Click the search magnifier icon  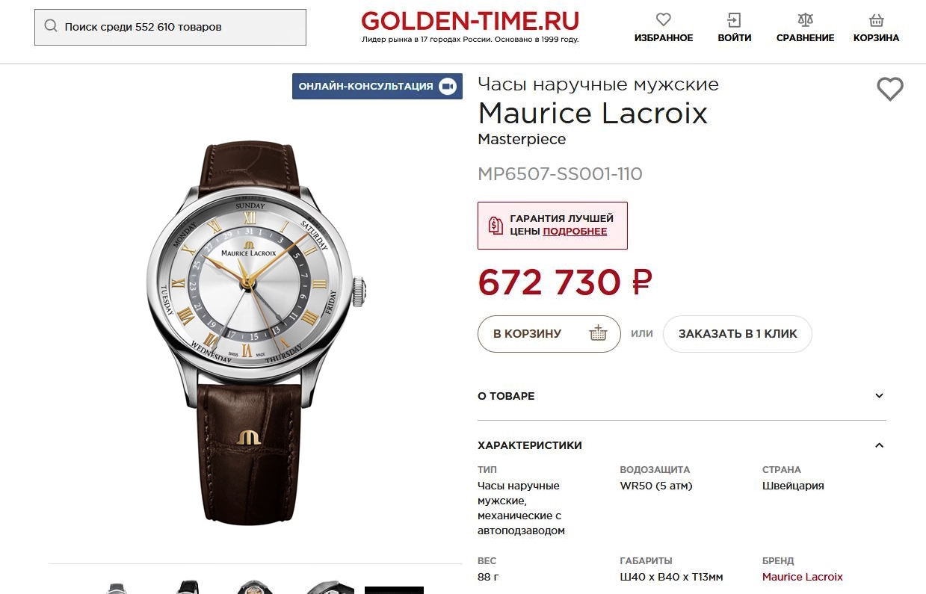click(51, 26)
